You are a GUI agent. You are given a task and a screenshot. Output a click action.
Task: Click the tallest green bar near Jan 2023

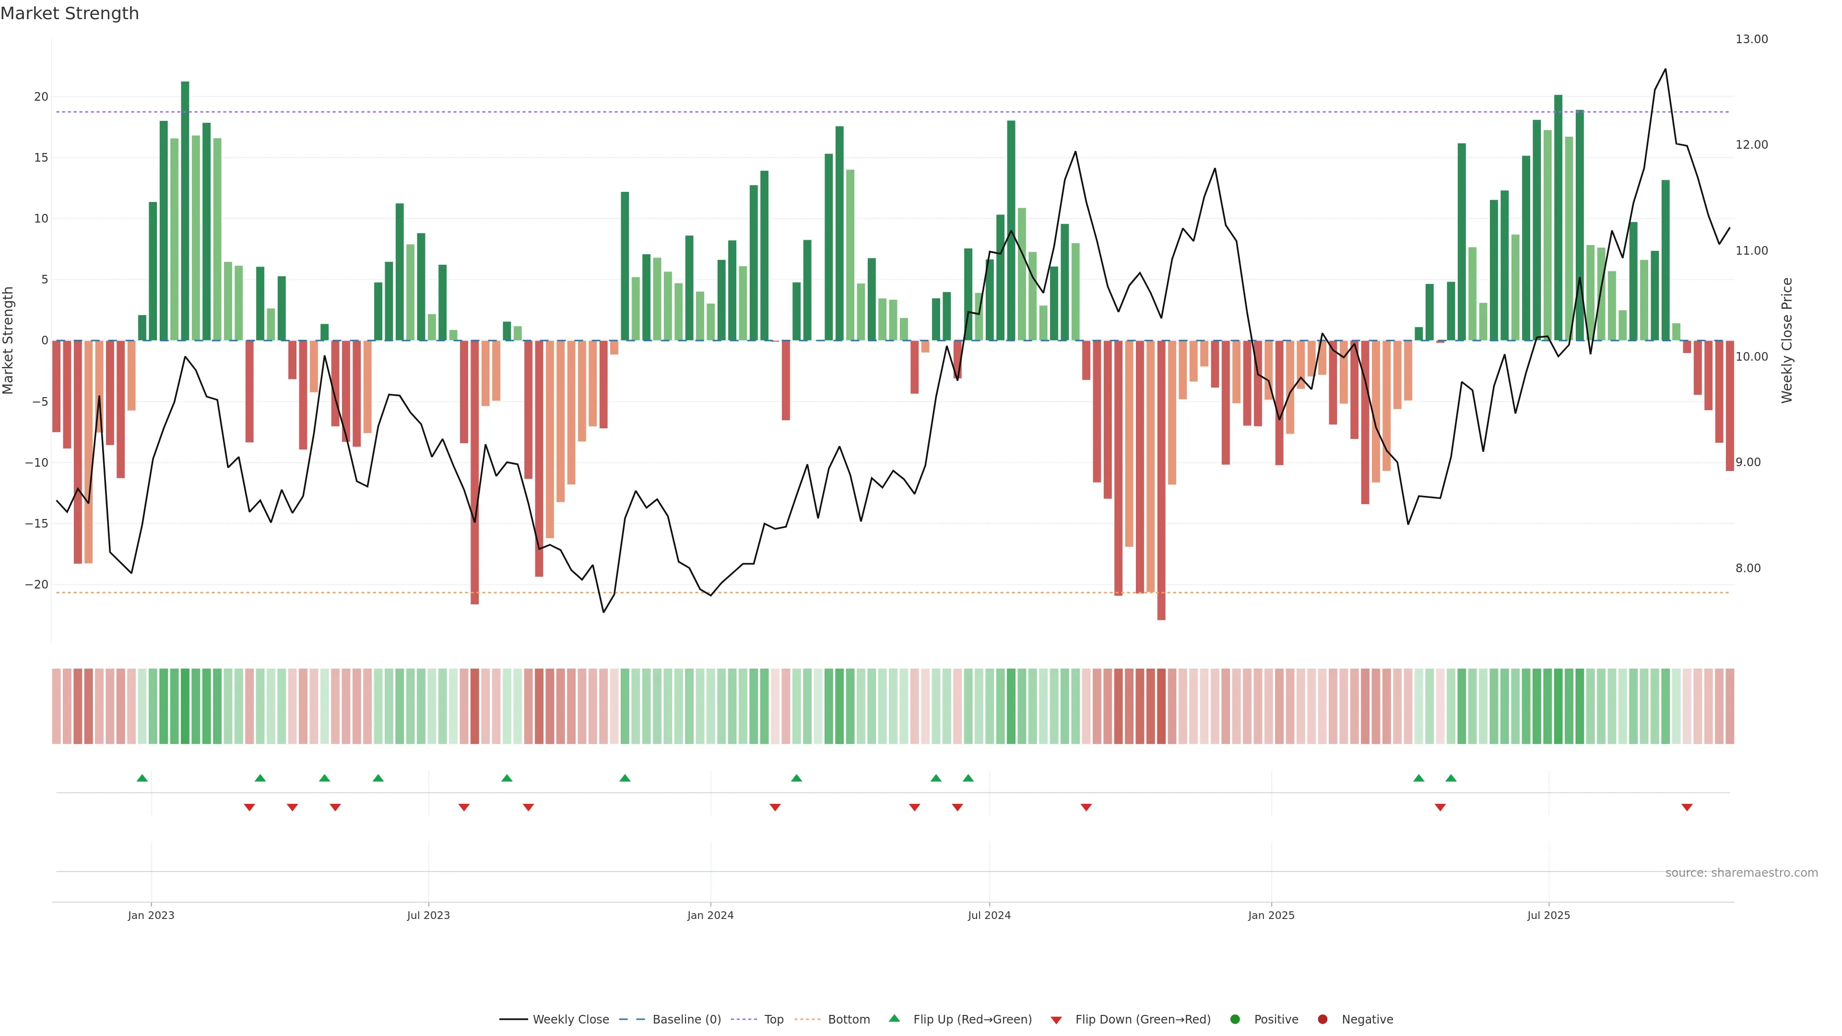pyautogui.click(x=185, y=211)
